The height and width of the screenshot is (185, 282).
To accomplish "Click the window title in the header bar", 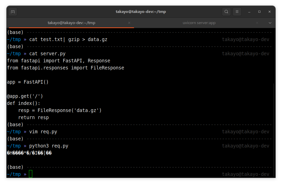I will pos(141,12).
